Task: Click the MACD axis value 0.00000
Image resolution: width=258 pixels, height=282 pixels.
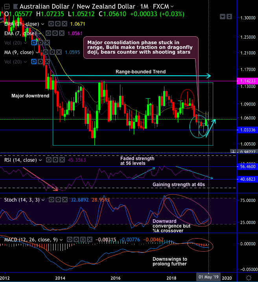Action: pyautogui.click(x=248, y=244)
